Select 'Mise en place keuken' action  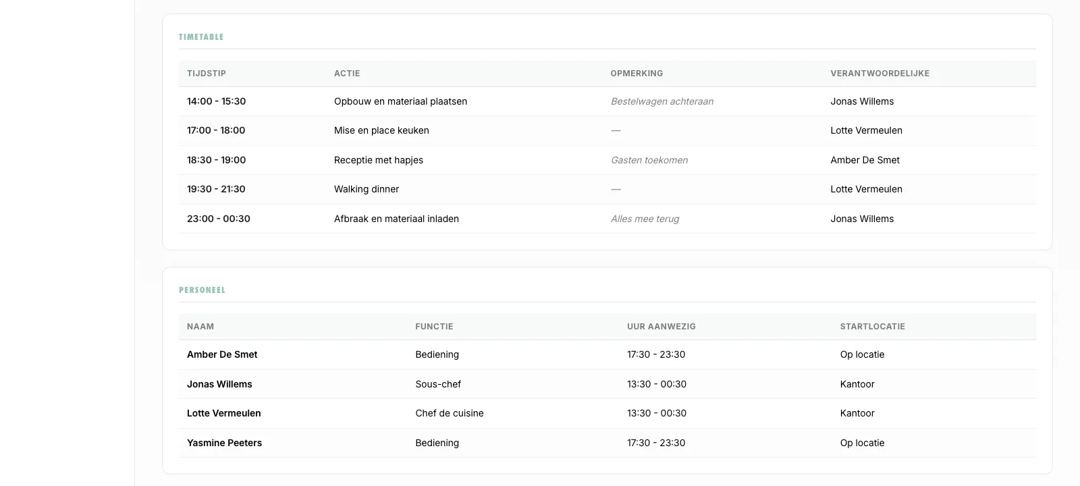point(381,130)
